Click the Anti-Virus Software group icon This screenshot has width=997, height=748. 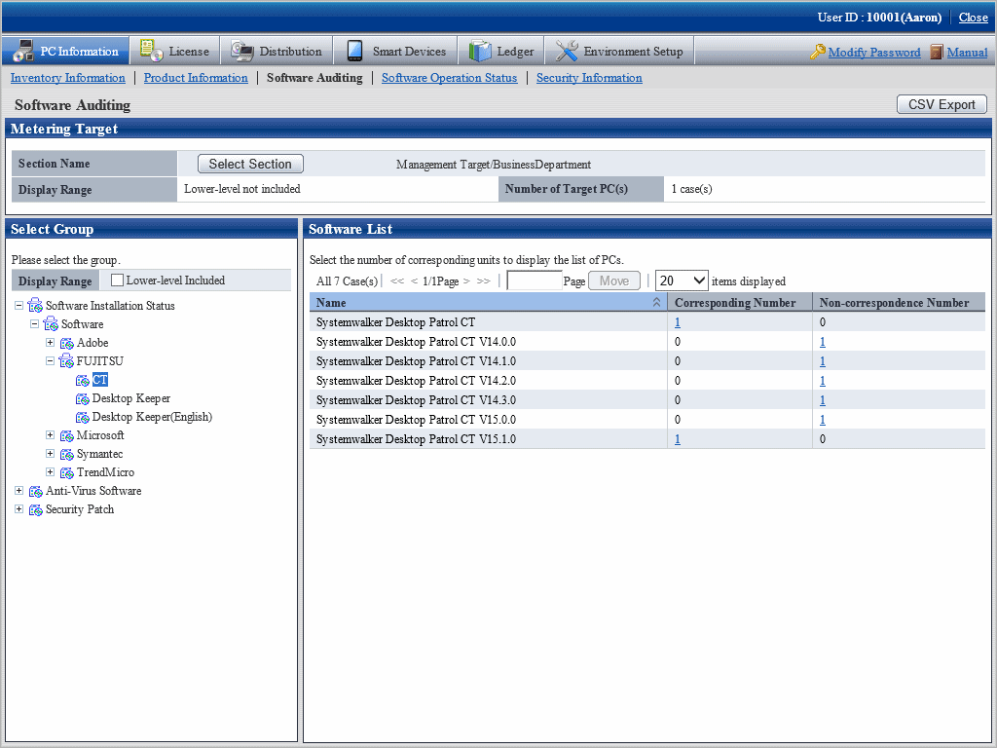pyautogui.click(x=36, y=491)
